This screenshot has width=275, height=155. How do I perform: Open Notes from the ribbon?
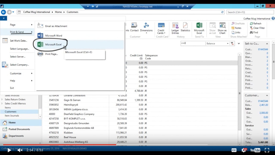tap(236, 28)
